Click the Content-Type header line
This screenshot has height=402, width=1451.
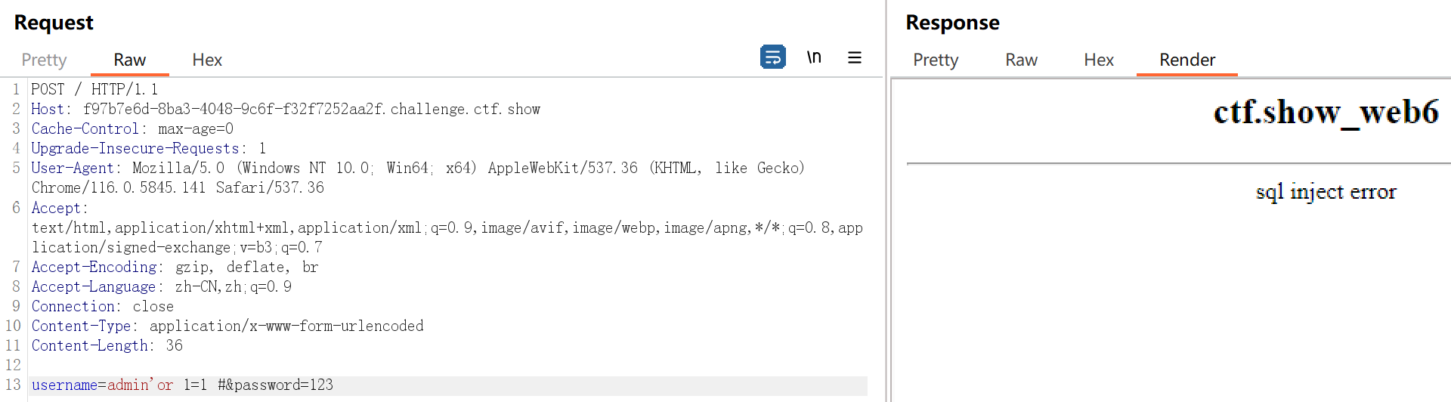coord(227,326)
